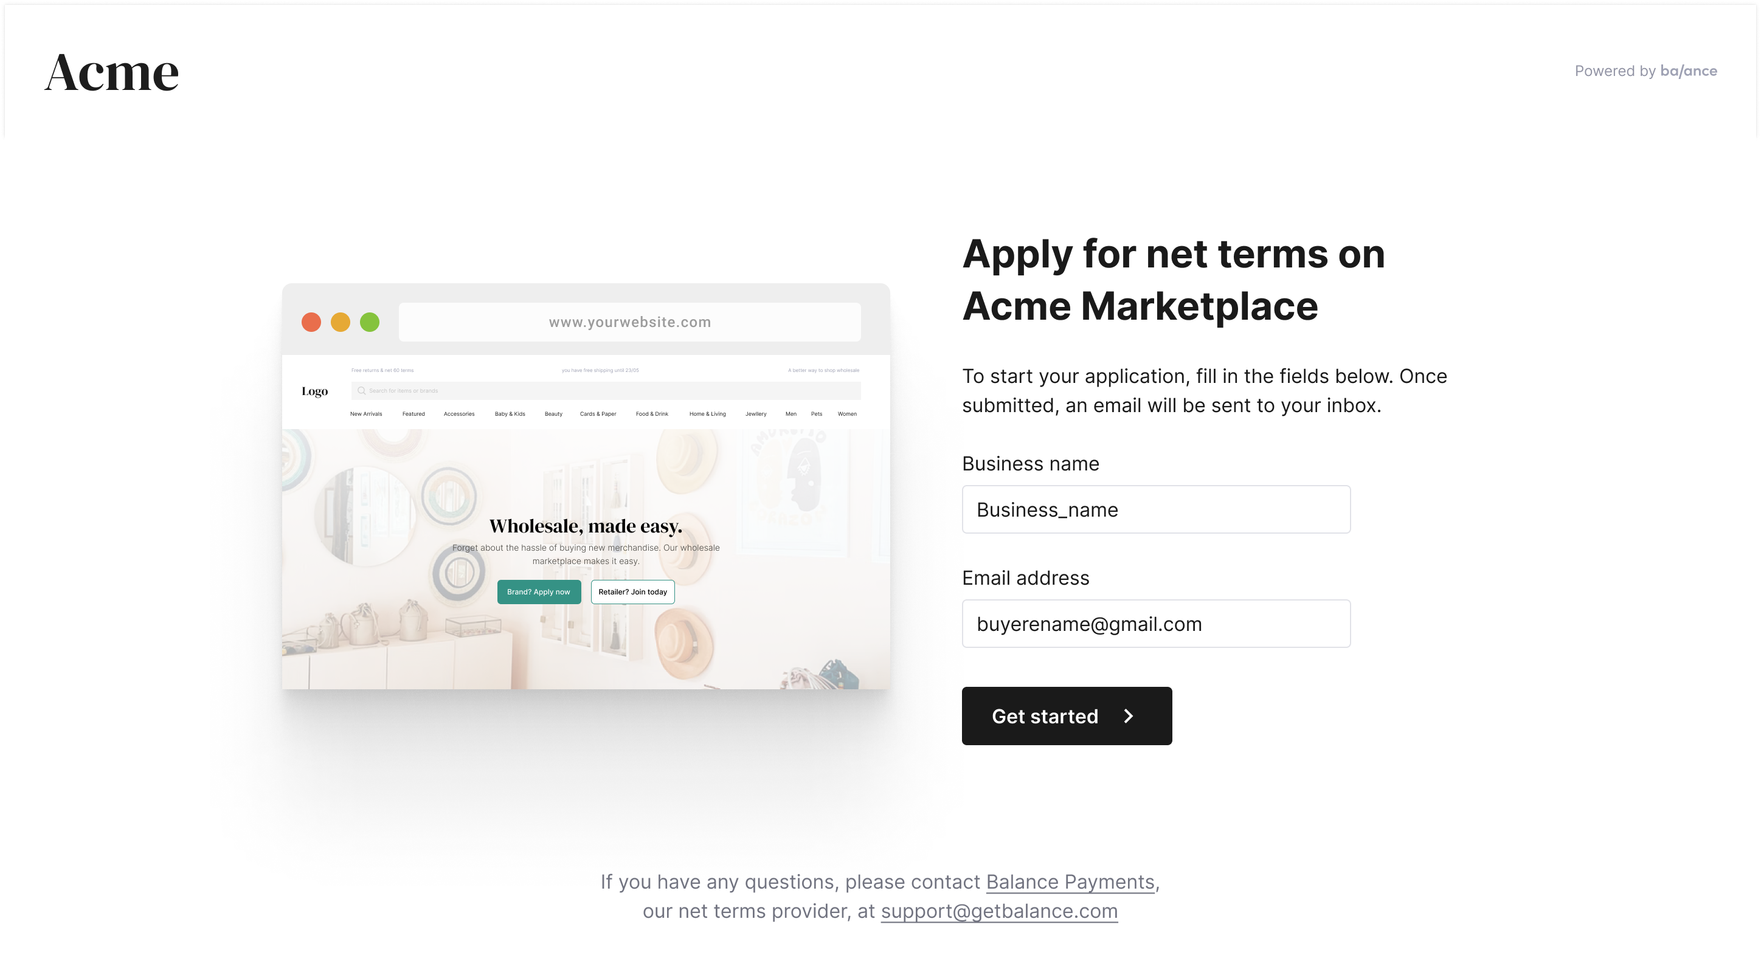Click the Logo text in mockup header
1761x964 pixels.
tap(314, 391)
